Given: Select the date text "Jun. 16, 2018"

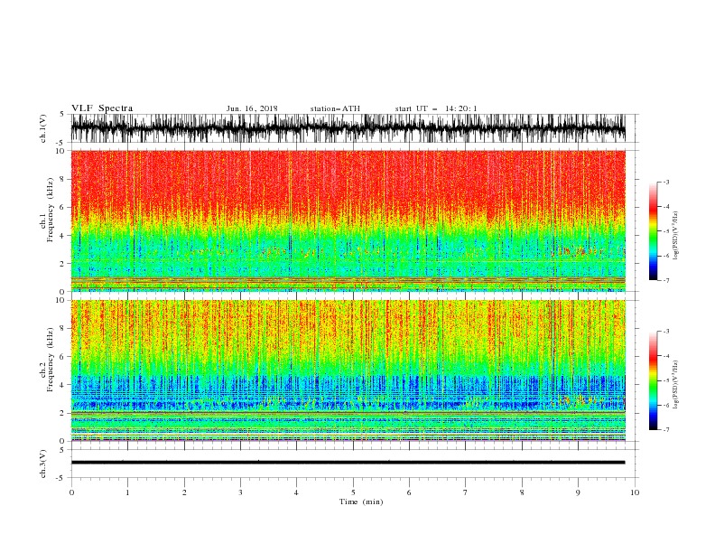Looking at the screenshot, I should [252, 108].
